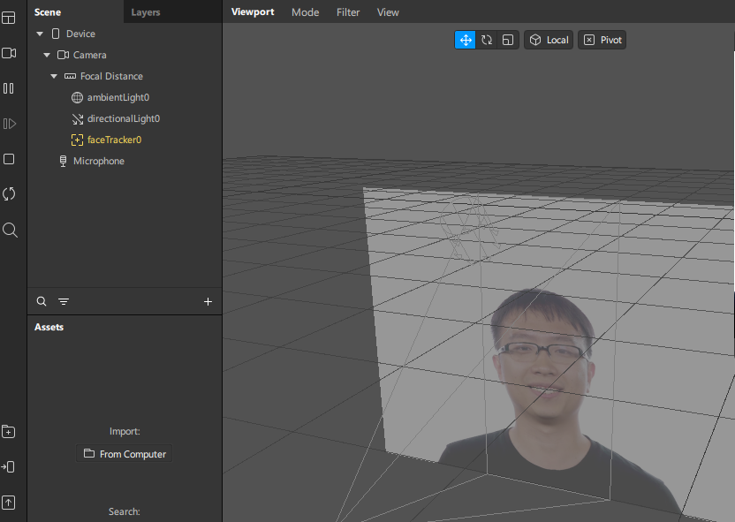The image size is (735, 522).
Task: Select directionalLight0 in the scene
Action: tap(125, 118)
